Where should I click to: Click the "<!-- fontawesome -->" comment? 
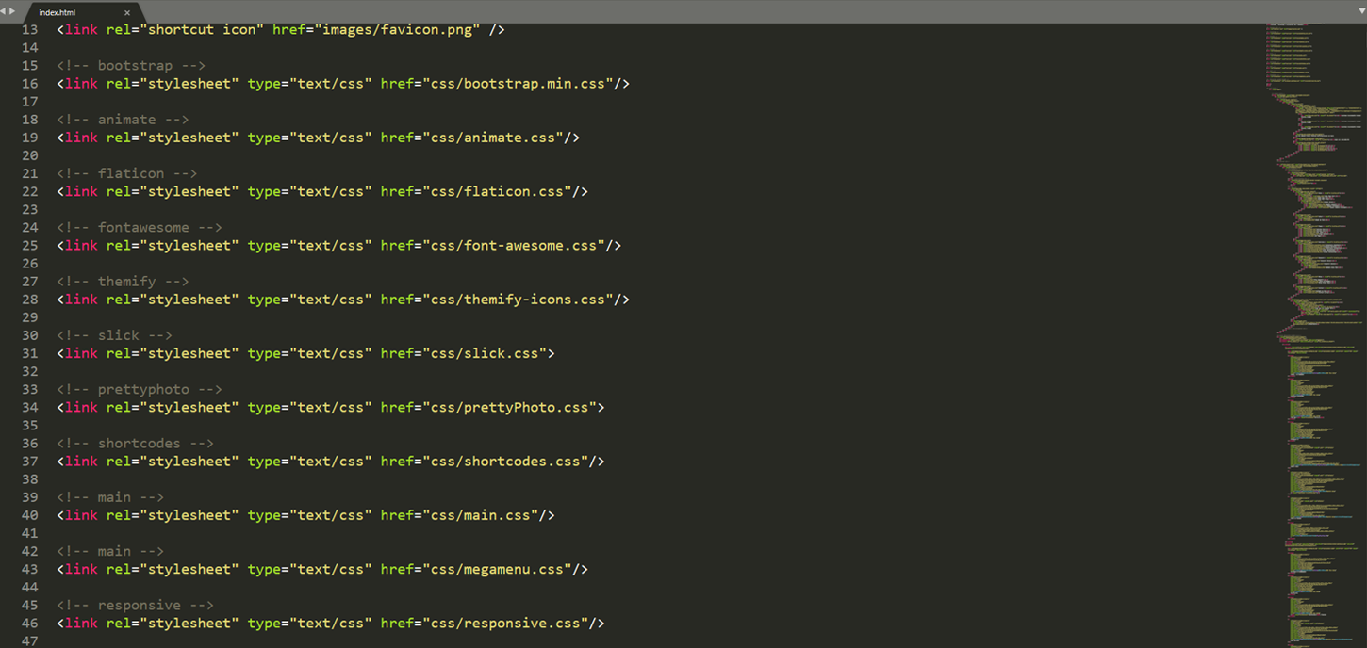click(x=140, y=227)
